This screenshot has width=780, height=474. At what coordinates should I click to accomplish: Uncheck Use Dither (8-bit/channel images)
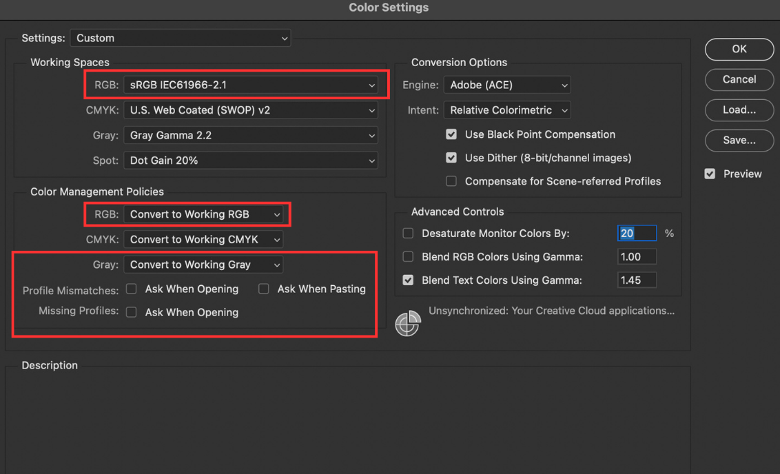click(x=451, y=158)
